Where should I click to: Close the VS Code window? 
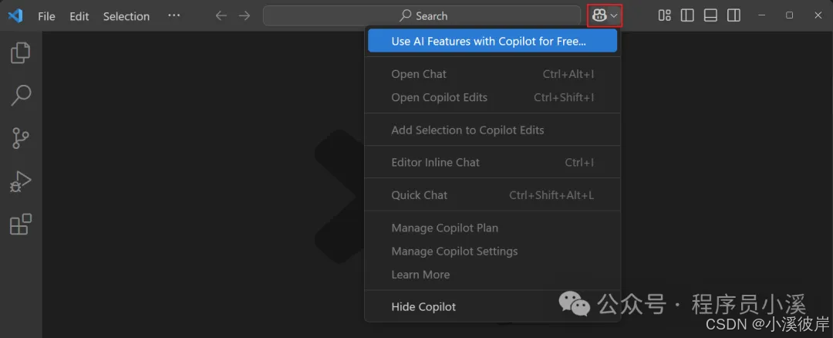(818, 15)
